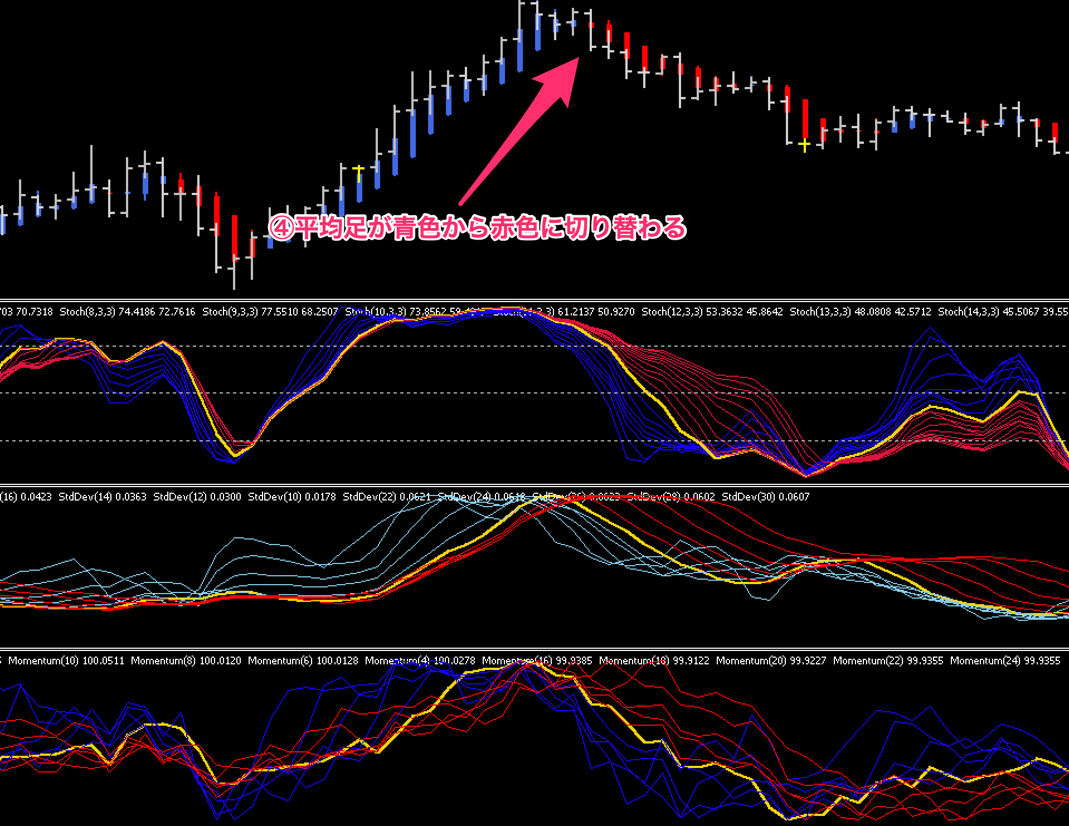Image resolution: width=1069 pixels, height=826 pixels.
Task: Click the StdDev(14) 0.0363 label
Action: (x=103, y=497)
